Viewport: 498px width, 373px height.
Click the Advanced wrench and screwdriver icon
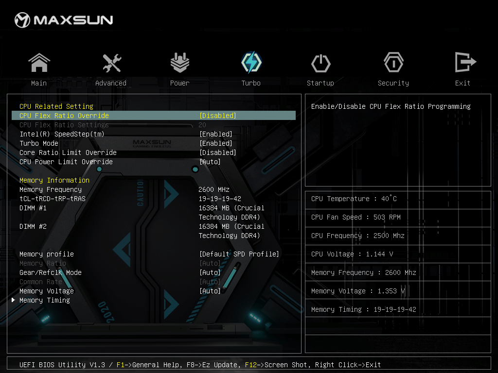tap(112, 63)
